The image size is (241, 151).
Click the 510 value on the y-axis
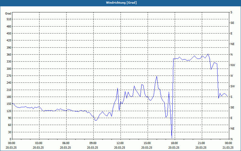(9, 19)
